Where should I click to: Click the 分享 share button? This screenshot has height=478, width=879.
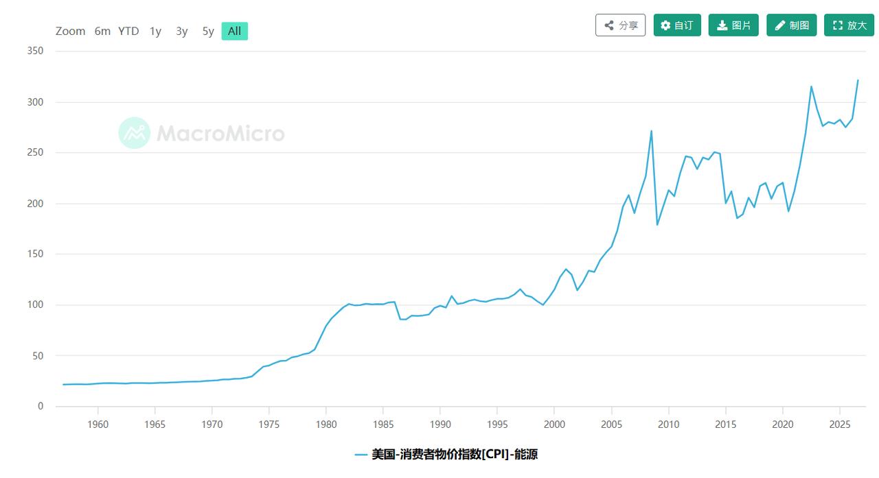[x=620, y=25]
